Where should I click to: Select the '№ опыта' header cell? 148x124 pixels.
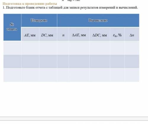point(12,27)
